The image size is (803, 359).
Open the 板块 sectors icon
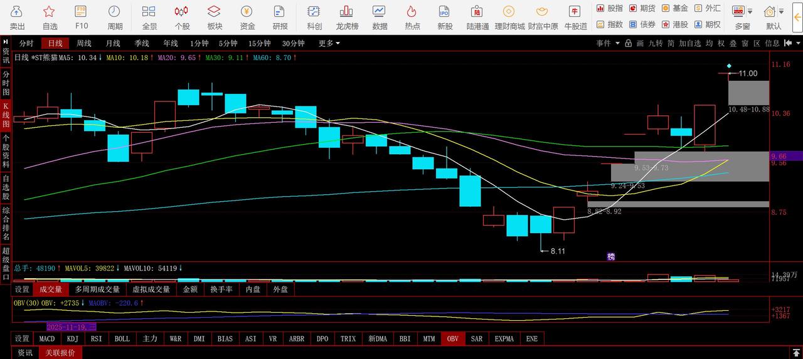(x=215, y=17)
